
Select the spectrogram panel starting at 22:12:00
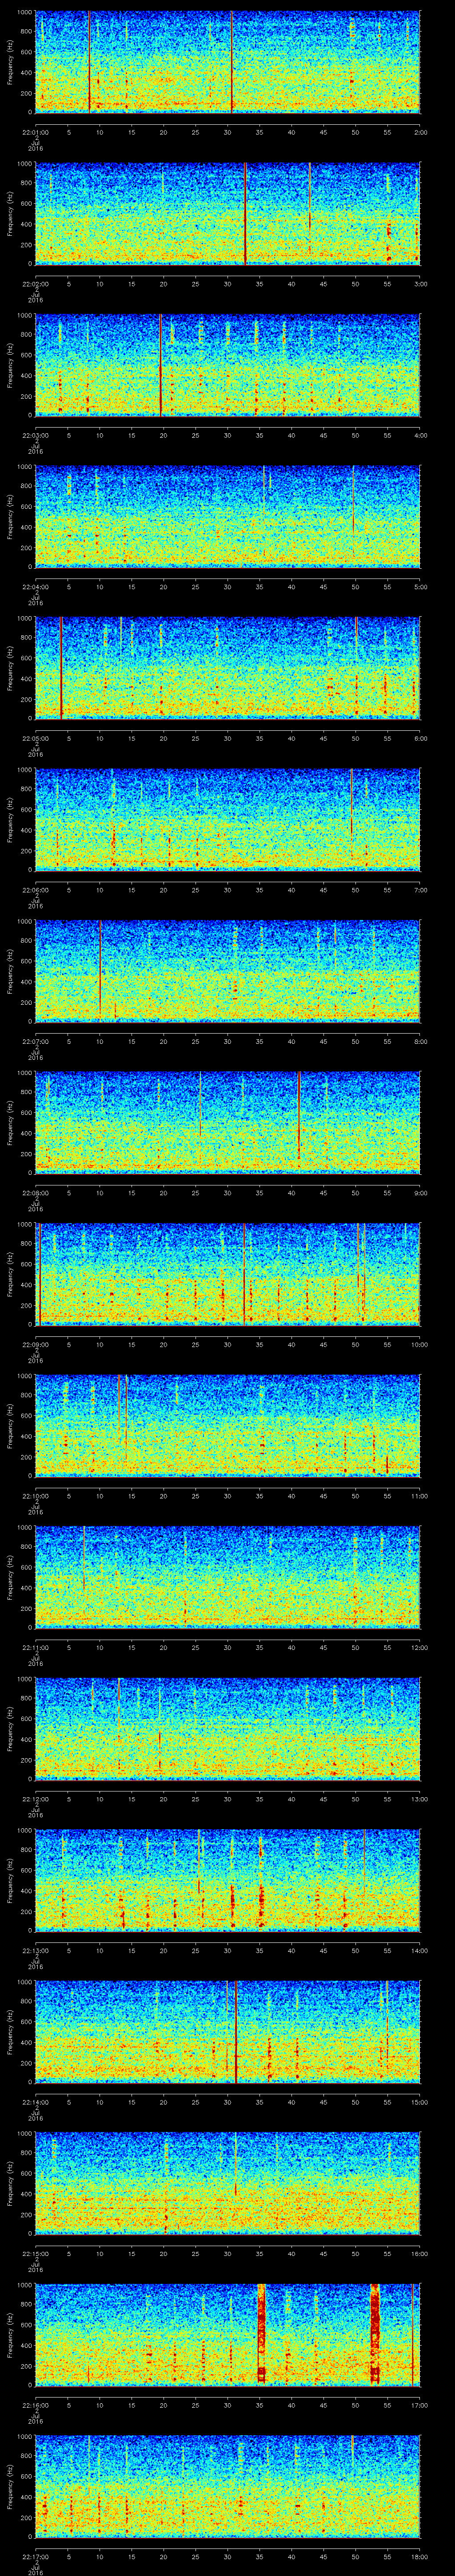228,1729
